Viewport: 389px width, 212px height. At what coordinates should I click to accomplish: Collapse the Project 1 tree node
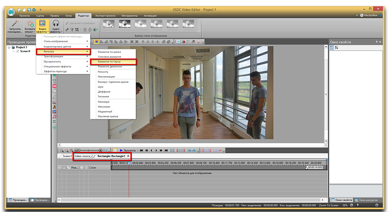click(9, 47)
